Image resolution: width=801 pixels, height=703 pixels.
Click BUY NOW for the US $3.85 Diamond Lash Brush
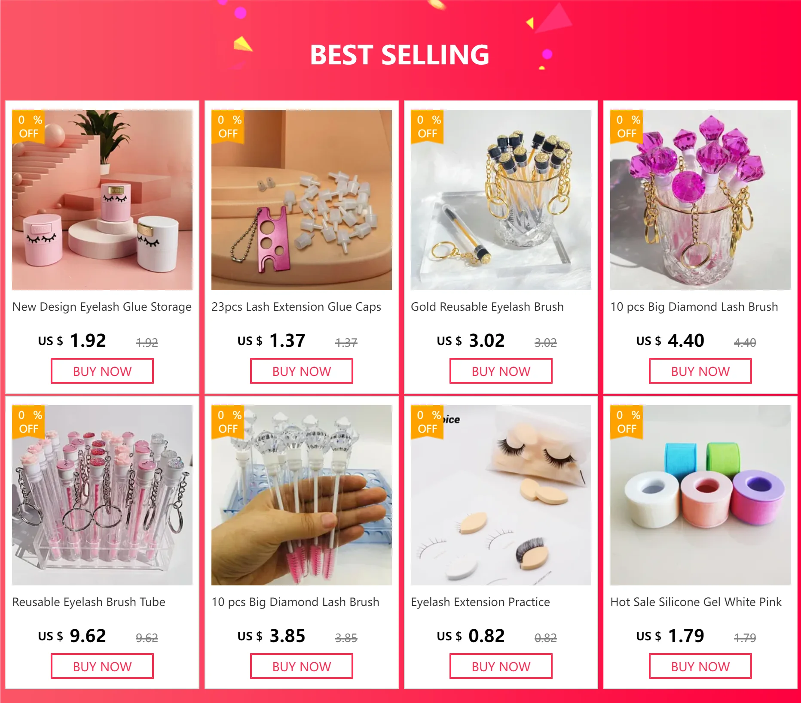click(x=302, y=667)
